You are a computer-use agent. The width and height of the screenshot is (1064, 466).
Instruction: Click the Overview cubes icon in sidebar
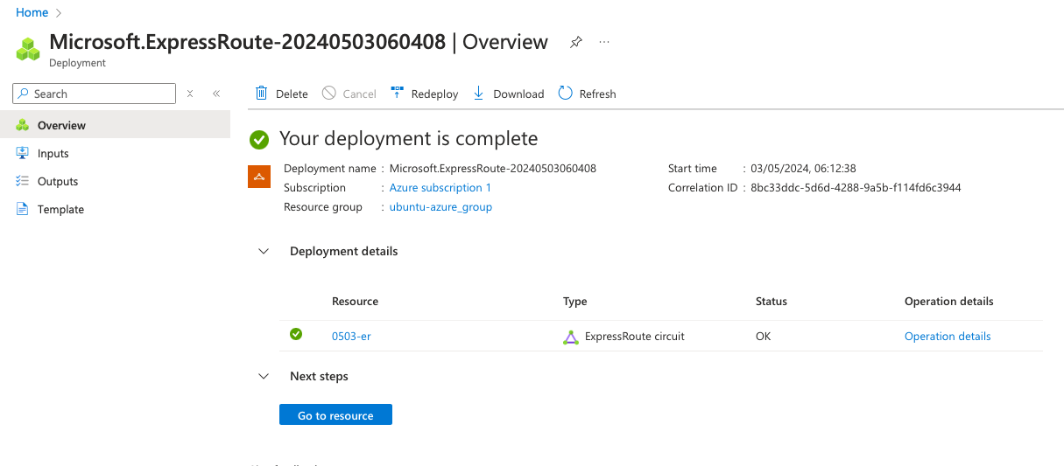tap(23, 125)
